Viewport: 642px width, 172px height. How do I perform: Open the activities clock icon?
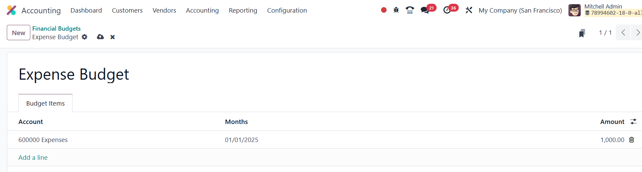point(447,10)
